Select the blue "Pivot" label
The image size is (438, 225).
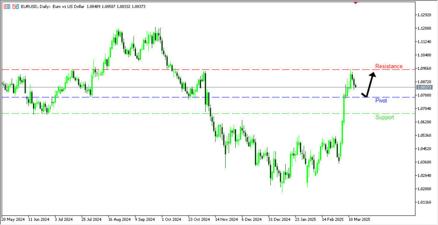coord(381,100)
